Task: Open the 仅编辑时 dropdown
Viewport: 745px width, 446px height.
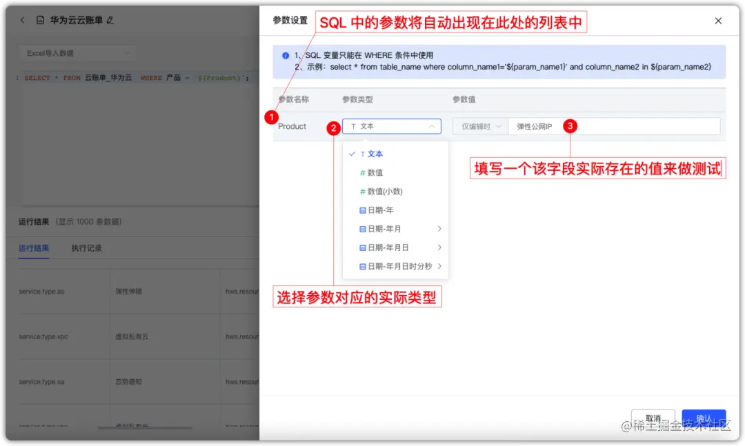Action: point(480,126)
